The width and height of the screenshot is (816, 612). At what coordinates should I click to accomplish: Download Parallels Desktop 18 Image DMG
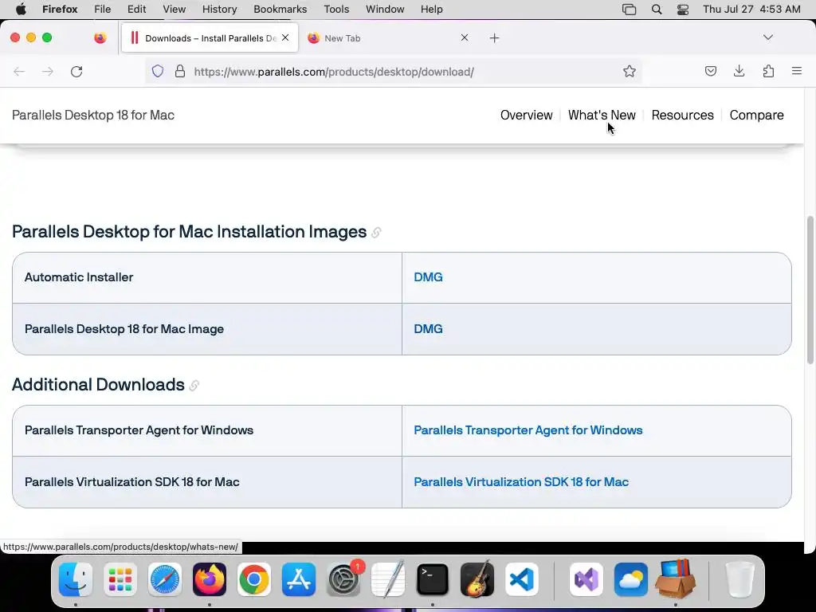[x=428, y=329]
